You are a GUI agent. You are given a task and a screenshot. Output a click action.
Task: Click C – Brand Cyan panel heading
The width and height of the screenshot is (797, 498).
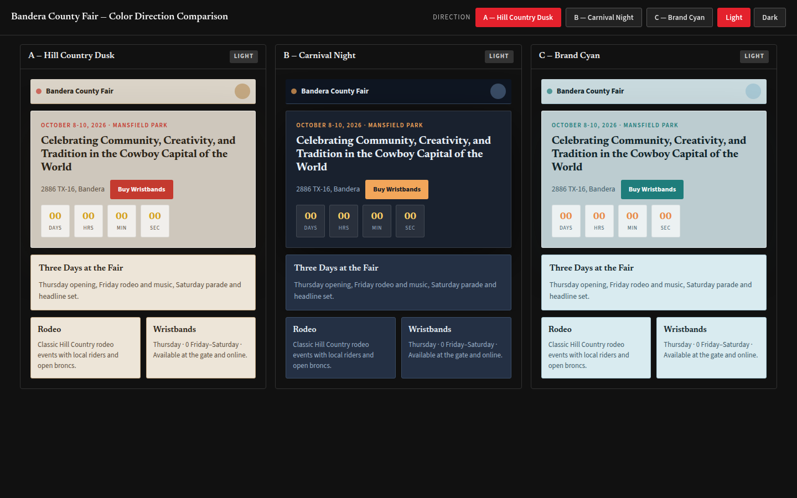click(570, 55)
